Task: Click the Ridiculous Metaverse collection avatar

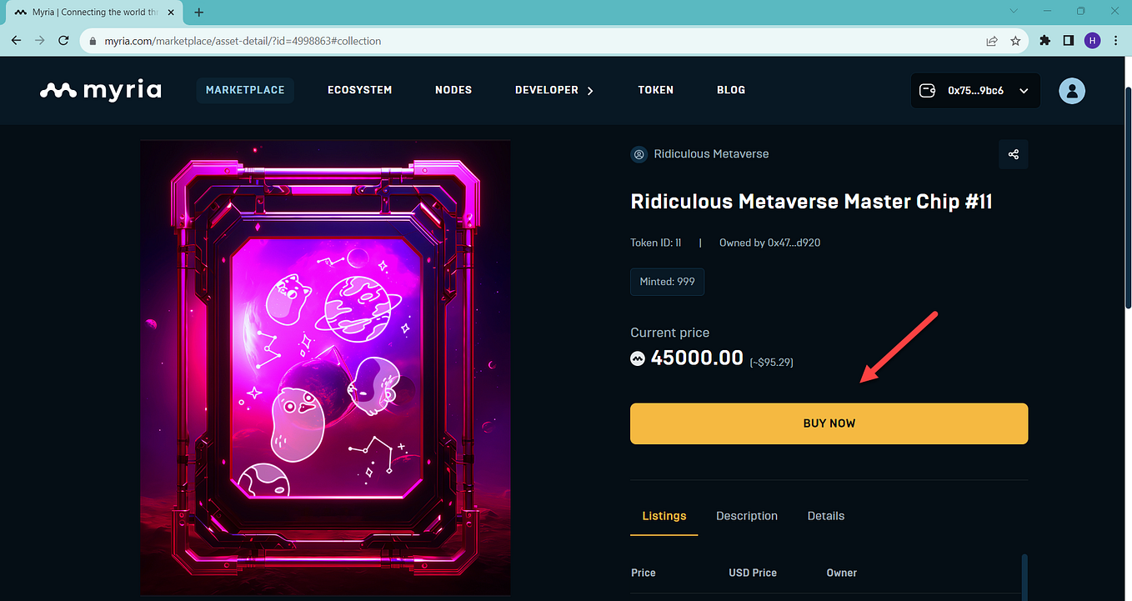Action: tap(639, 154)
